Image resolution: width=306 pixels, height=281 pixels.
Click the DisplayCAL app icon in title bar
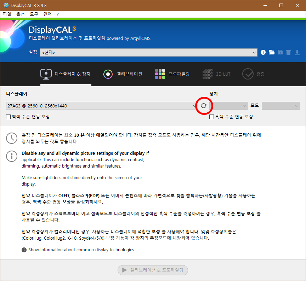coord(6,5)
